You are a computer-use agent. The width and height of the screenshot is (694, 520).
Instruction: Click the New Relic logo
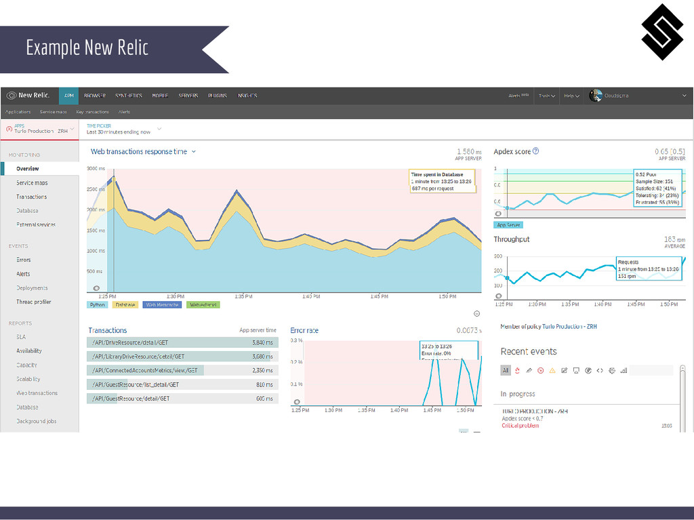[x=28, y=95]
